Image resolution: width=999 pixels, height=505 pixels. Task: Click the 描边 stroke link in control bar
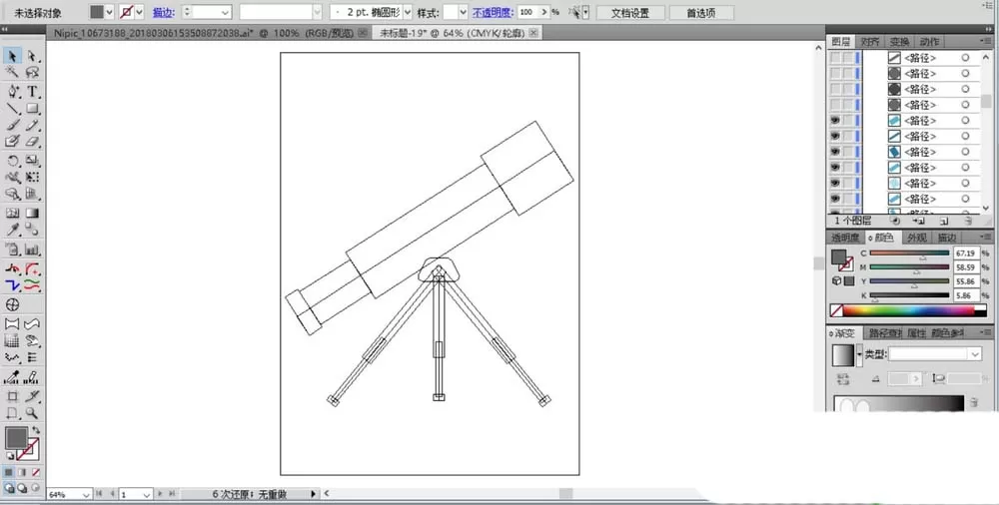164,13
